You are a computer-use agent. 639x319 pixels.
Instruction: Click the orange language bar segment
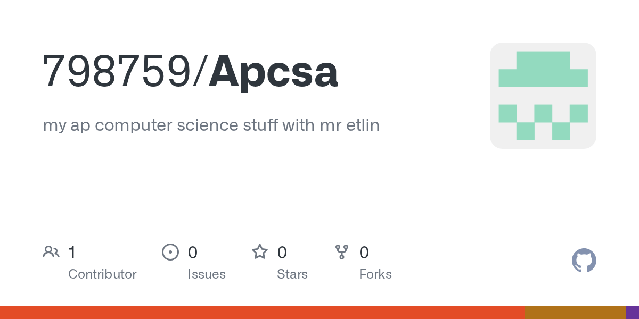263,313
